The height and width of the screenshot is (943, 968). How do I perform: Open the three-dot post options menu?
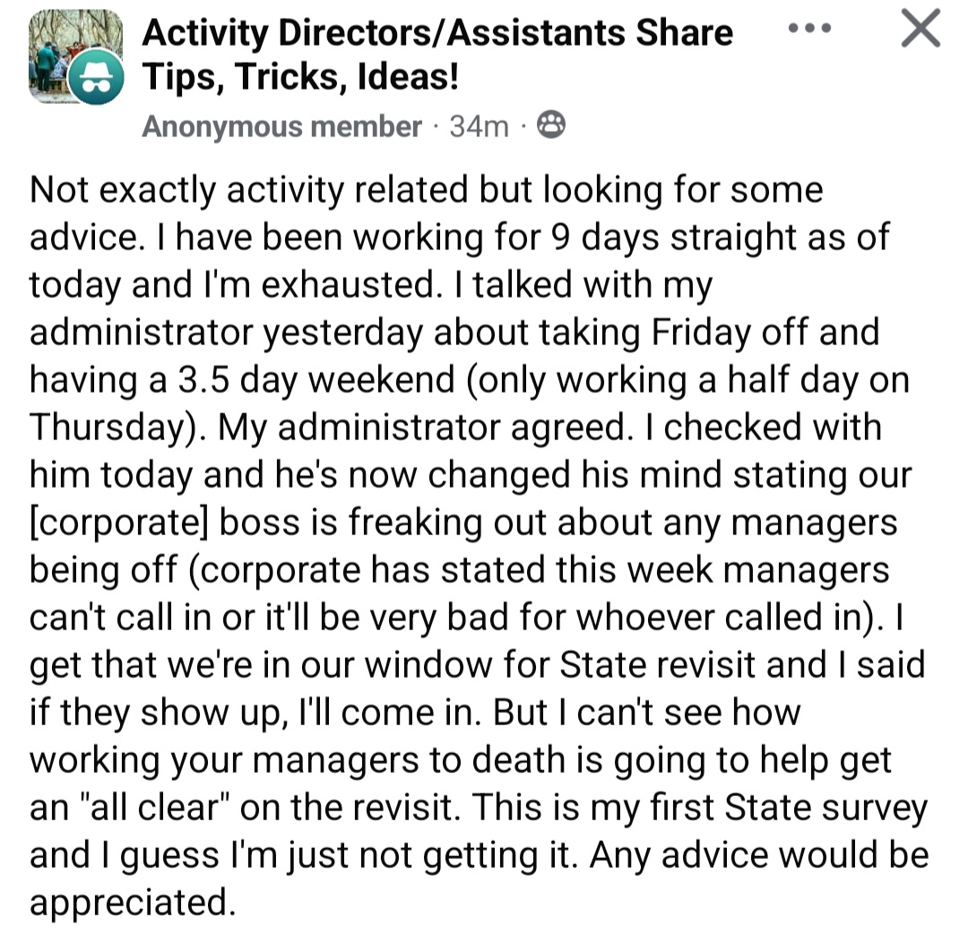point(809,28)
